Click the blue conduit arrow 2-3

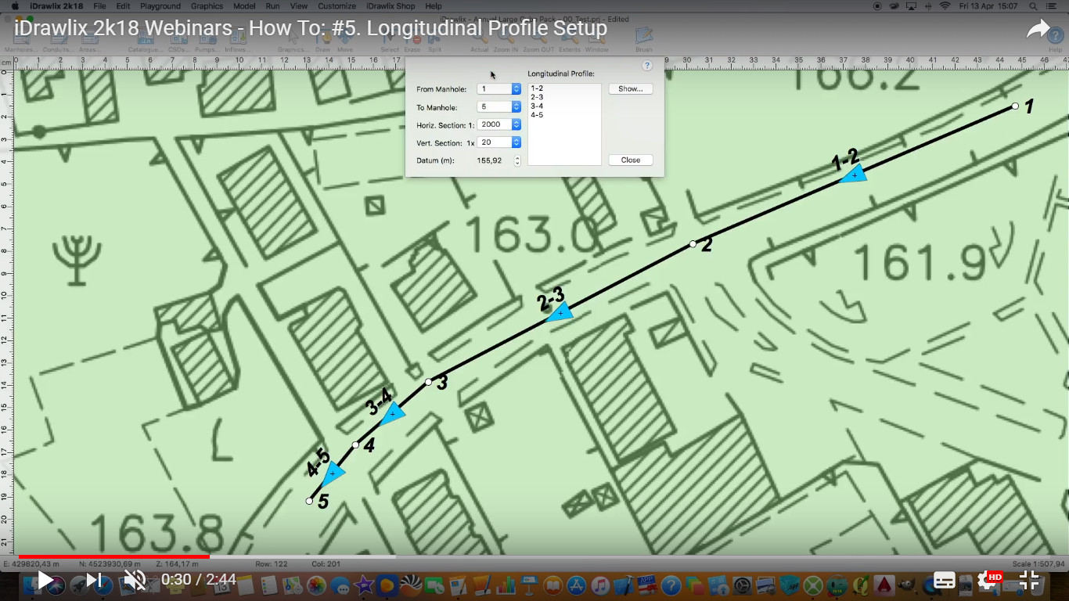pos(560,313)
